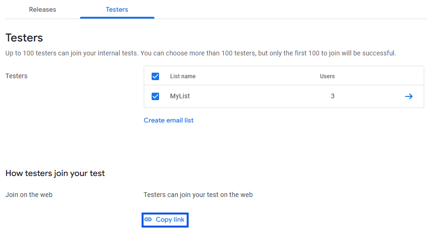Click the blue underline under the Testers tab
The image size is (427, 231).
click(x=117, y=18)
